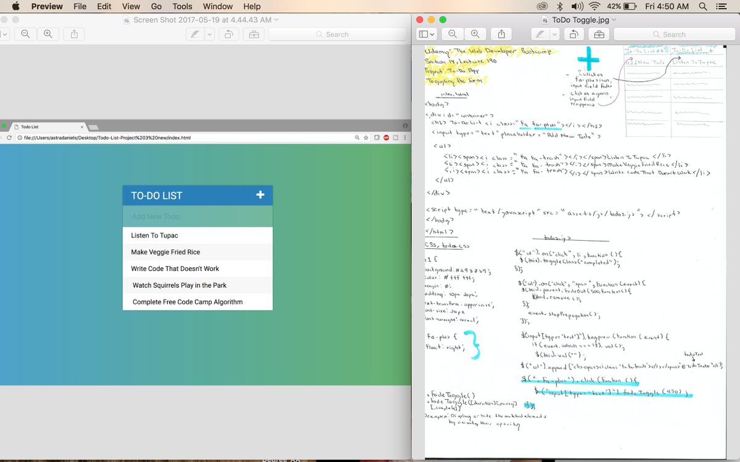
Task: Show Markup Toolbar in ToDo Toggle.jpg window
Action: coord(599,34)
